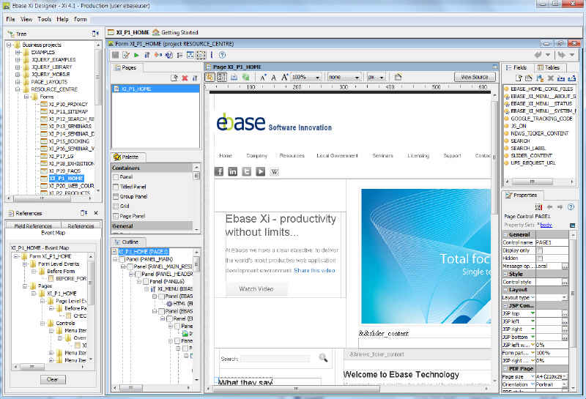Click Properties back arrow icon
This screenshot has width=586, height=399.
pos(550,207)
